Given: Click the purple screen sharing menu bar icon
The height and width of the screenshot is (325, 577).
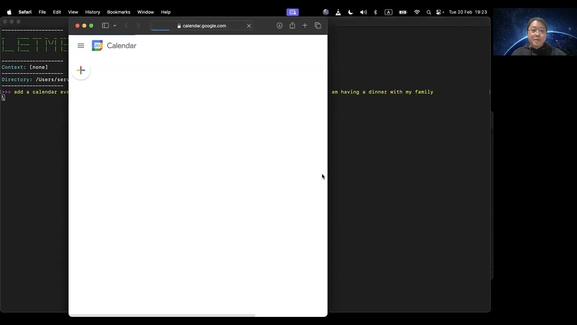Looking at the screenshot, I should click(x=293, y=12).
